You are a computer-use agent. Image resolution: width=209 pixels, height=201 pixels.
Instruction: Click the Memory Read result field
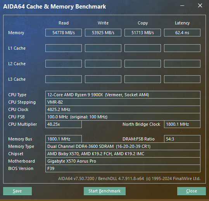point(64,33)
